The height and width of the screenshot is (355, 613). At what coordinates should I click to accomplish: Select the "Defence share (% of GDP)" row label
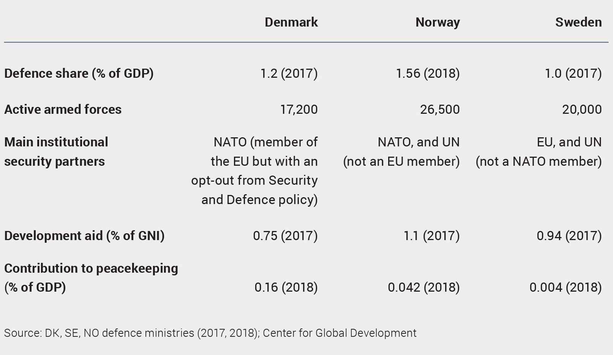[79, 73]
